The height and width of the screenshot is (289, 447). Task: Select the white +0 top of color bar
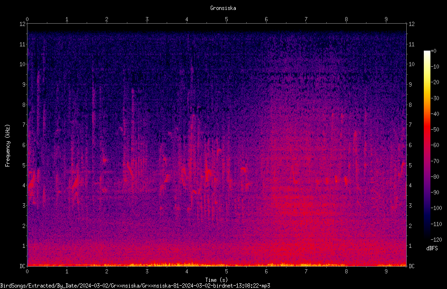point(427,53)
